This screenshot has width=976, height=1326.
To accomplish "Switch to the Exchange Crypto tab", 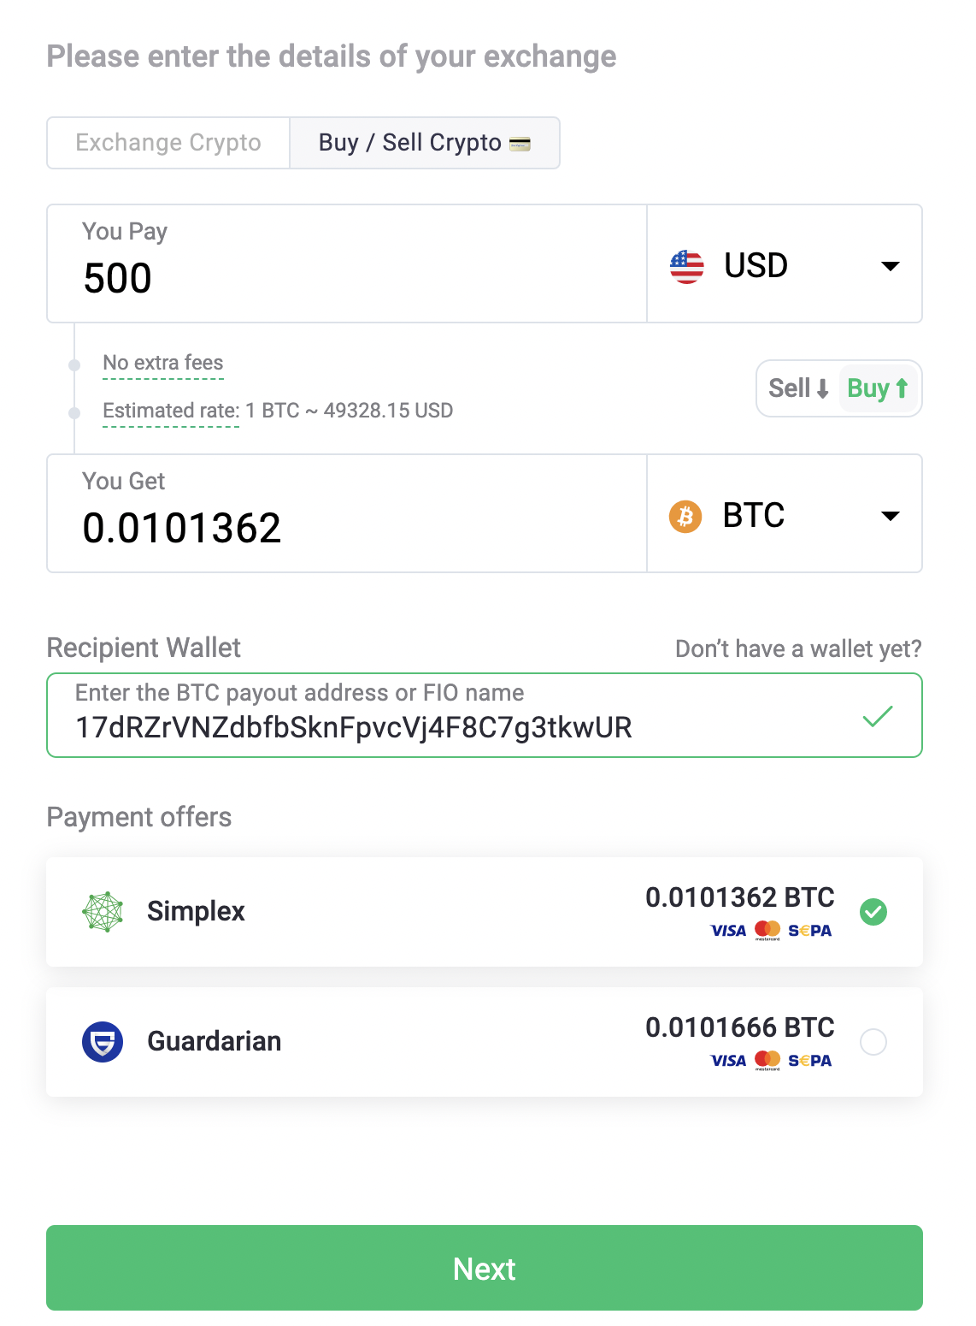I will click(168, 143).
